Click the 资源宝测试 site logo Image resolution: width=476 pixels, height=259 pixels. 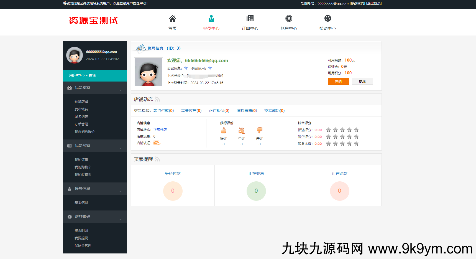pos(93,21)
